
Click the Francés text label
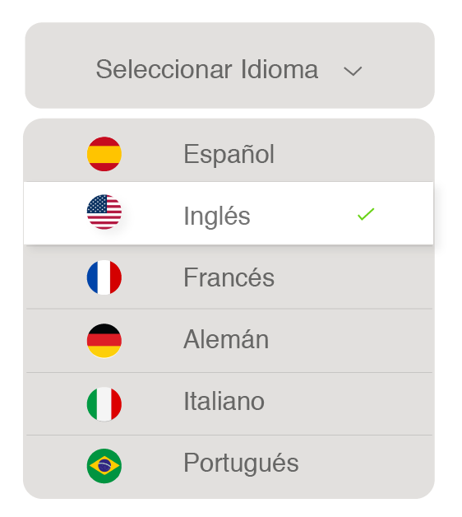(x=229, y=277)
